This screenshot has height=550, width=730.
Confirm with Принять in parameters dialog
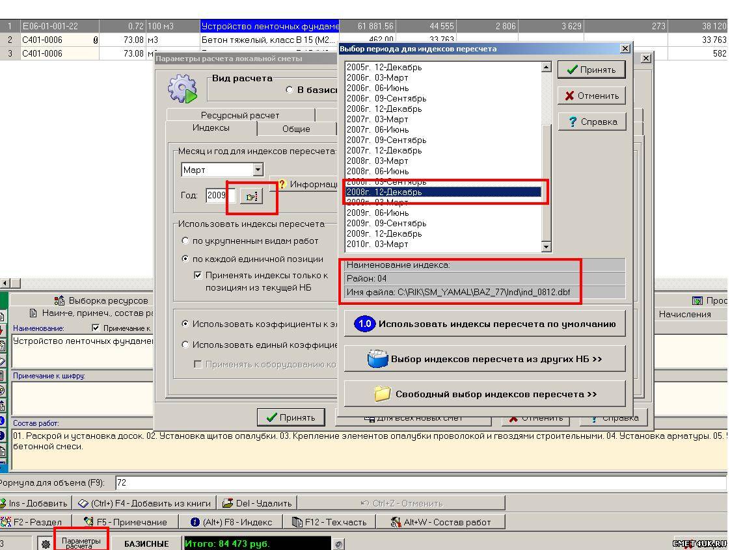click(291, 417)
